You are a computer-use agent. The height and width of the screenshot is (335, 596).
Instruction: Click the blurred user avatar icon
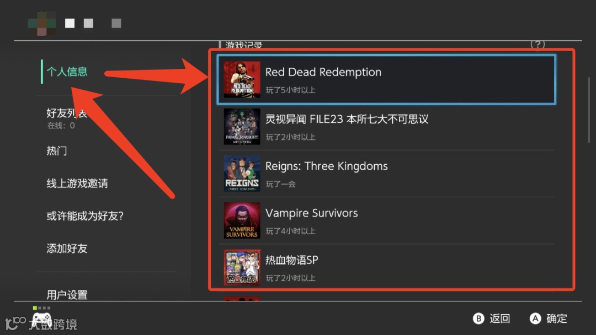(x=42, y=23)
